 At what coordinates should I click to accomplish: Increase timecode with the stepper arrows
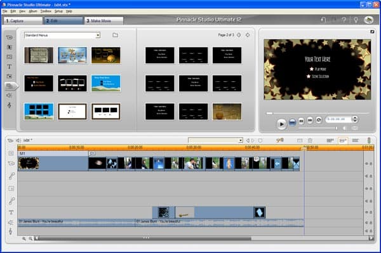(355, 118)
